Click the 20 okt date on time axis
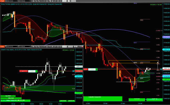The width and height of the screenshot is (170, 105). (105, 103)
